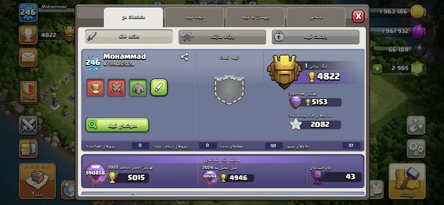Open the mail inbox envelope icon
Screen dimensions: 444x205
pos(28,57)
